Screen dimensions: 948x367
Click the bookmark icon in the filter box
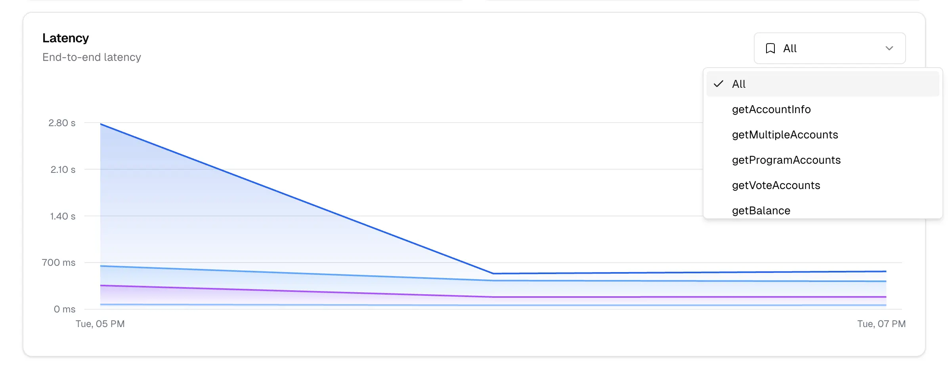[x=770, y=48]
